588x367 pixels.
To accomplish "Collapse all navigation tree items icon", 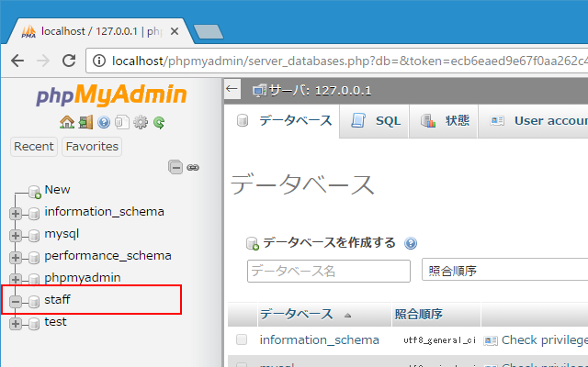I will [175, 167].
